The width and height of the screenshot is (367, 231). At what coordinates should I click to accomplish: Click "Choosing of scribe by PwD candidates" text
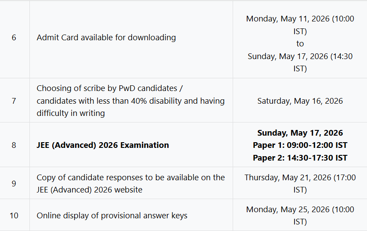pyautogui.click(x=110, y=88)
